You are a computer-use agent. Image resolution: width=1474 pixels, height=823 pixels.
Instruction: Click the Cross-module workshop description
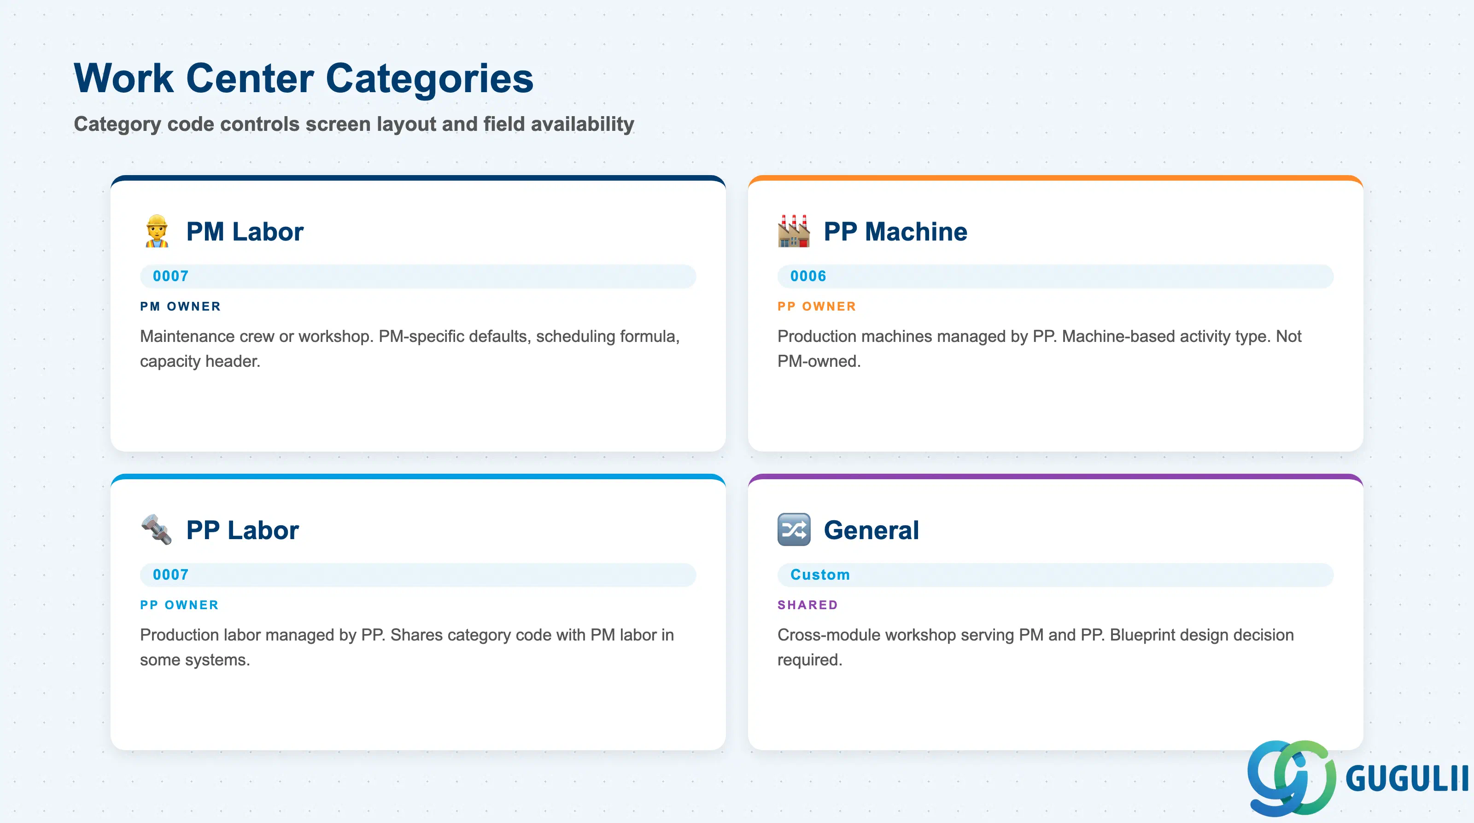pos(1035,647)
